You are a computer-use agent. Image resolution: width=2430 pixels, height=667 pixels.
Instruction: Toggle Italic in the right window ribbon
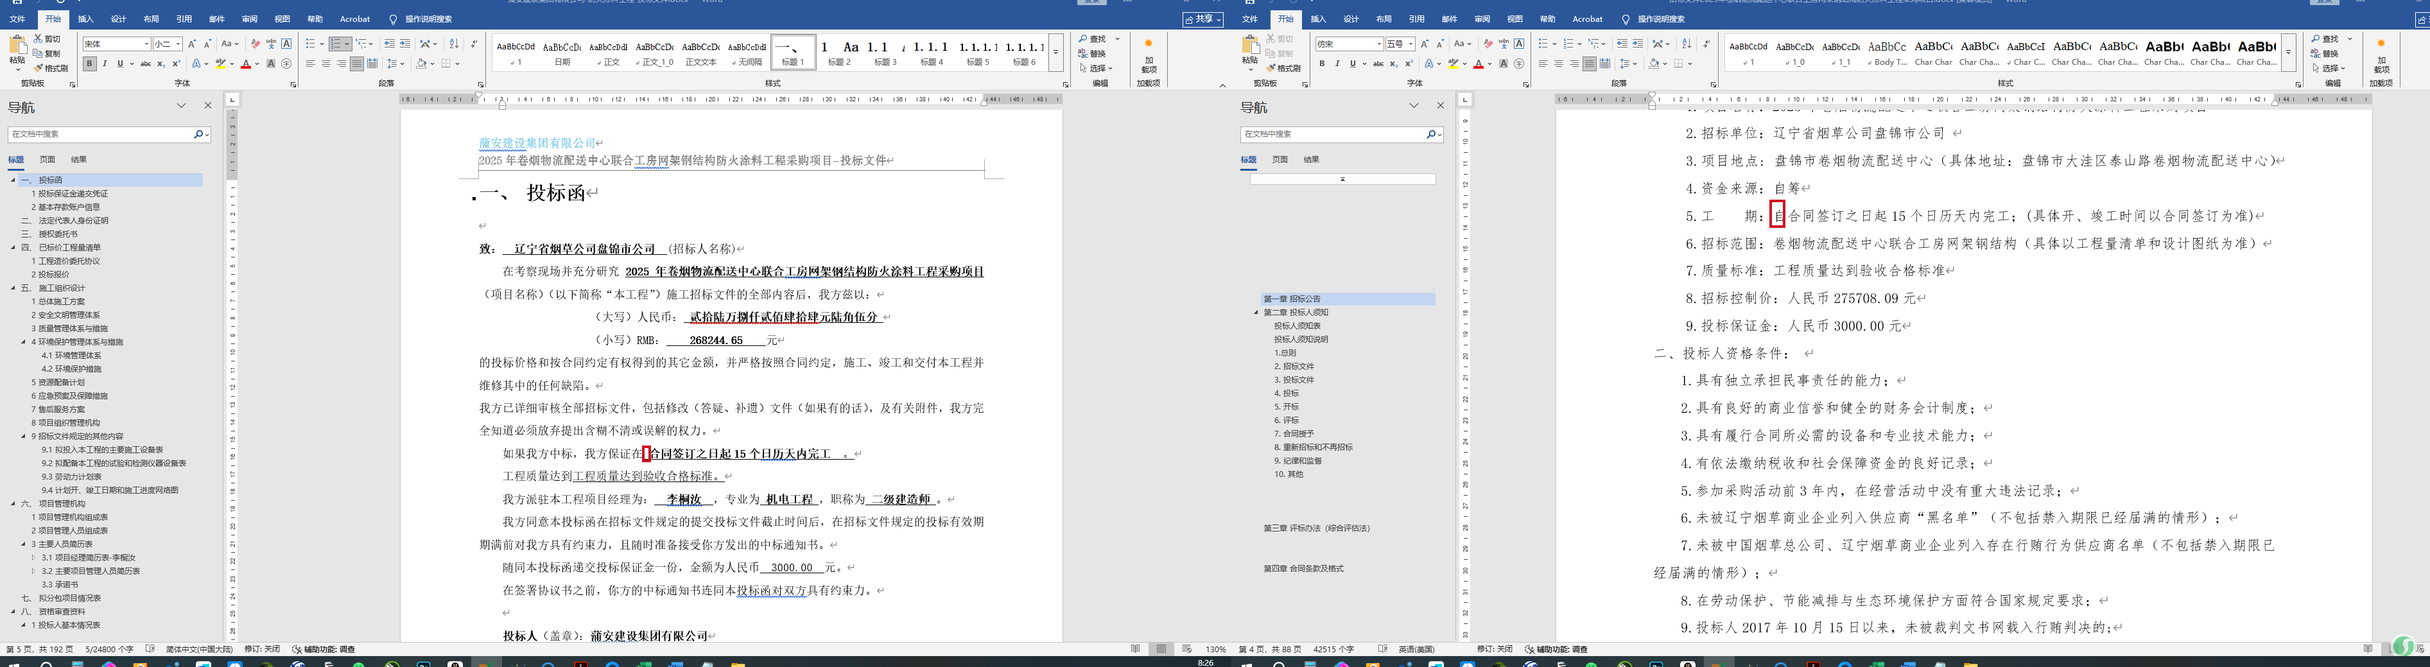click(x=1337, y=64)
